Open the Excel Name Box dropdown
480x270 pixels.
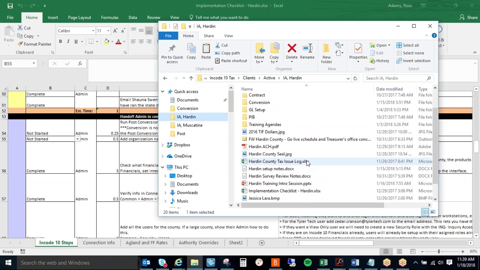(34, 64)
